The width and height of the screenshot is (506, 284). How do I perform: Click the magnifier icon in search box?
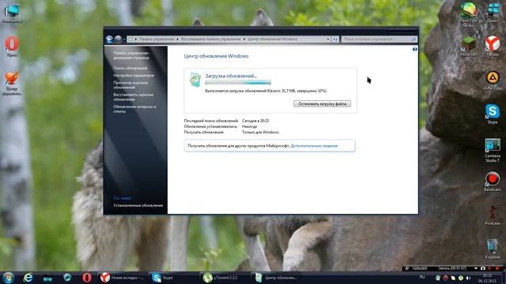pos(414,39)
